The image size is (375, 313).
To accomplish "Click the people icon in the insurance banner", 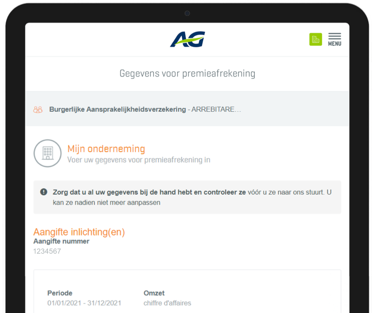I will (x=38, y=110).
